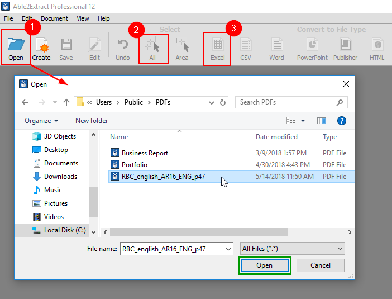The height and width of the screenshot is (299, 392).
Task: Select Downloads in navigation pane
Action: tap(55, 177)
